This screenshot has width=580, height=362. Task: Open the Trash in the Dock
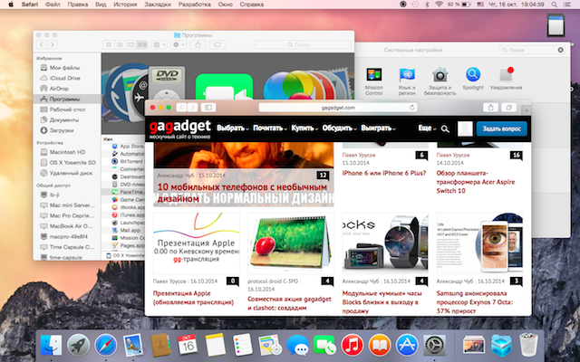pos(528,346)
